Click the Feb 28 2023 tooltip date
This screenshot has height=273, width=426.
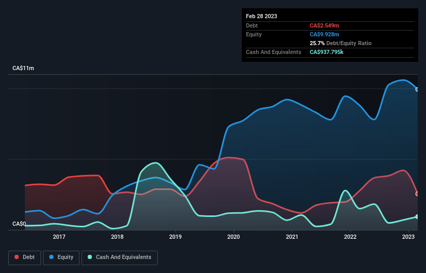tap(262, 16)
